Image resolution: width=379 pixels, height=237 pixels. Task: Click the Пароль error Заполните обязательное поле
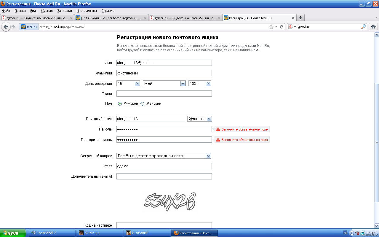pyautogui.click(x=244, y=129)
